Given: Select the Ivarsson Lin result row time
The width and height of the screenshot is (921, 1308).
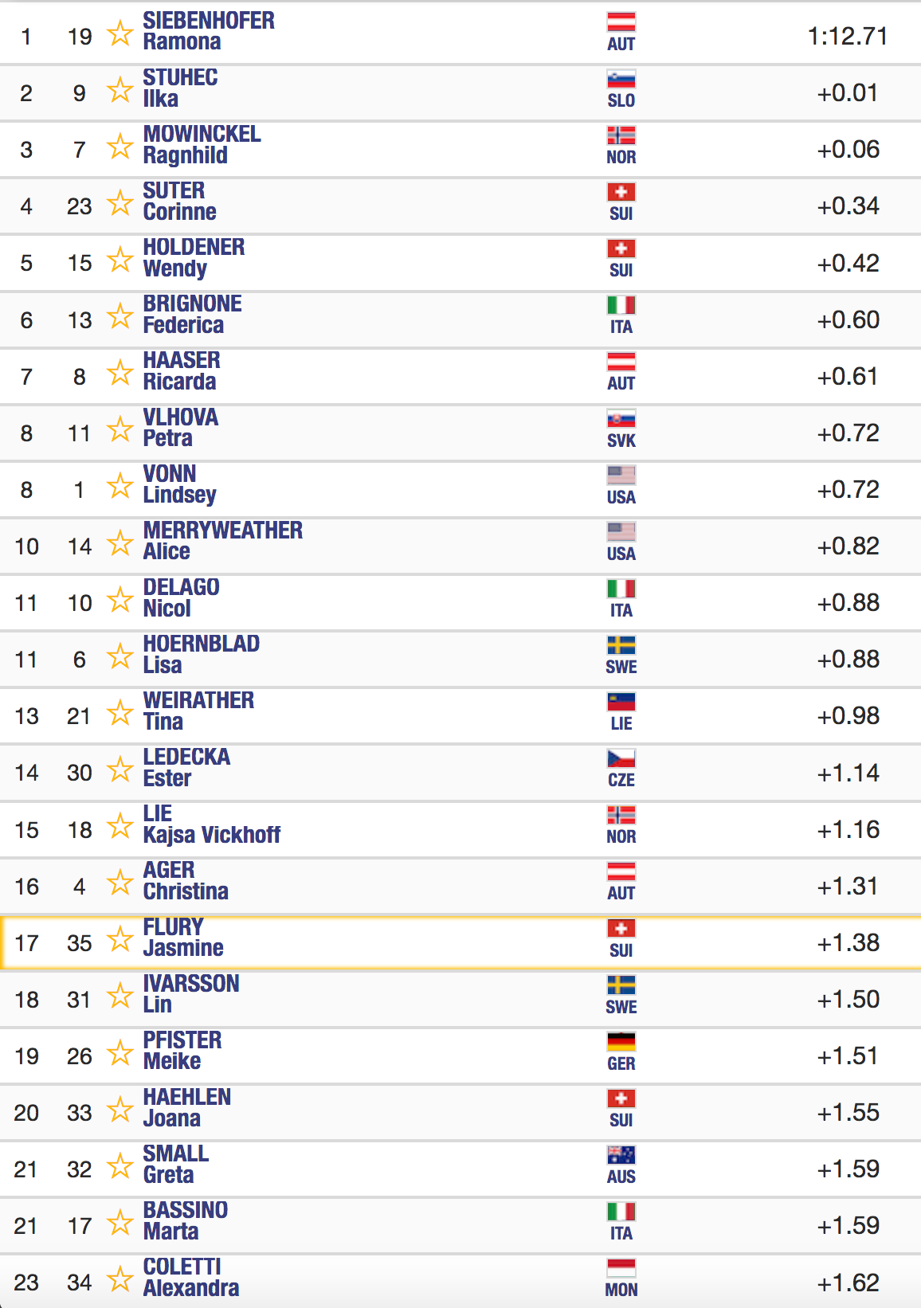Looking at the screenshot, I should [x=848, y=1000].
